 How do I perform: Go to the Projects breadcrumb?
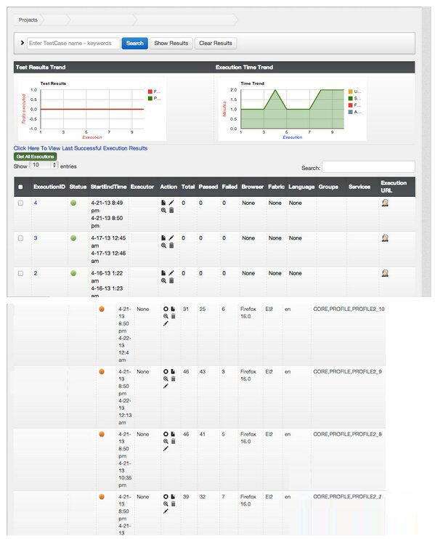click(28, 20)
